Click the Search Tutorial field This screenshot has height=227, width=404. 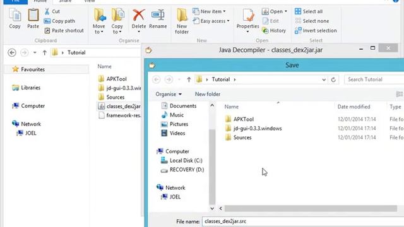pyautogui.click(x=374, y=79)
